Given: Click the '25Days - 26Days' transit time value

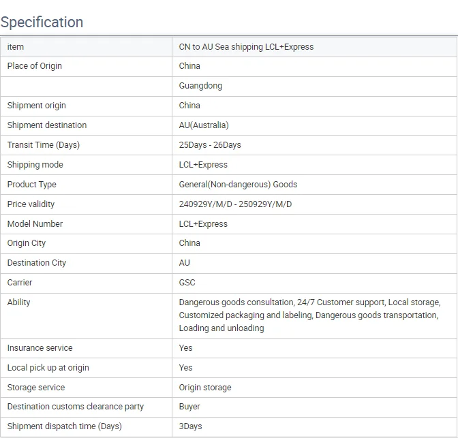Looking at the screenshot, I should pos(210,145).
